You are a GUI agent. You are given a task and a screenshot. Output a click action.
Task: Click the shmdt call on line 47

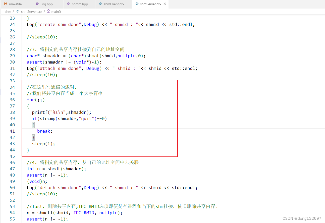click(67, 169)
